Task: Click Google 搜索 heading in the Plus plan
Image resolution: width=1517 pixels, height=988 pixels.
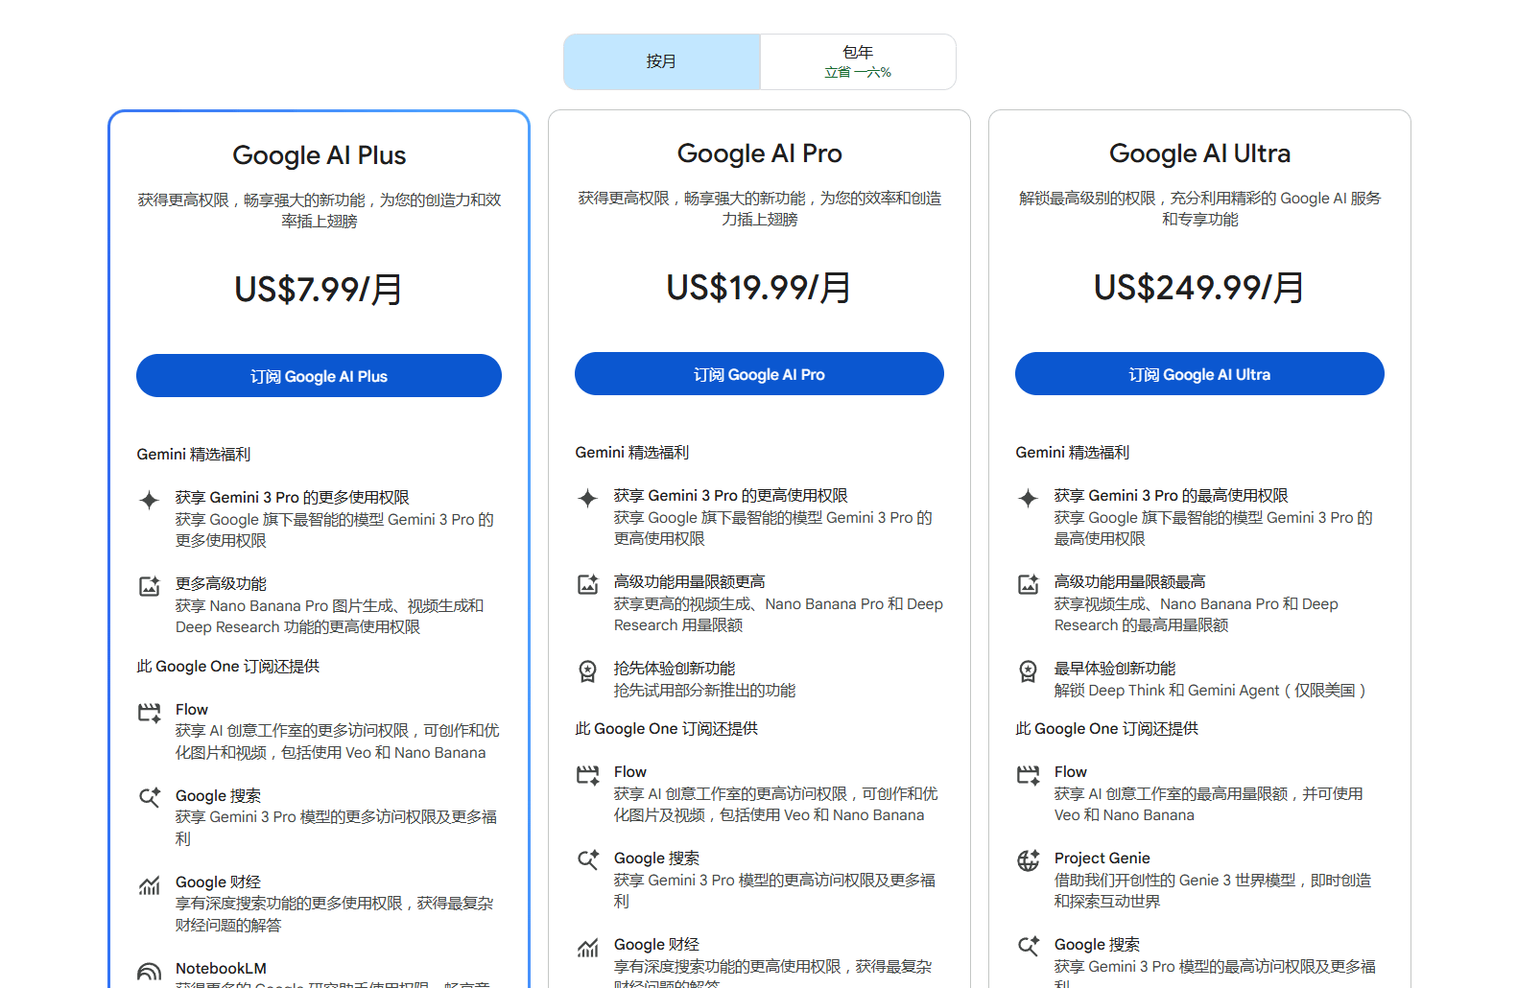Action: click(x=218, y=795)
